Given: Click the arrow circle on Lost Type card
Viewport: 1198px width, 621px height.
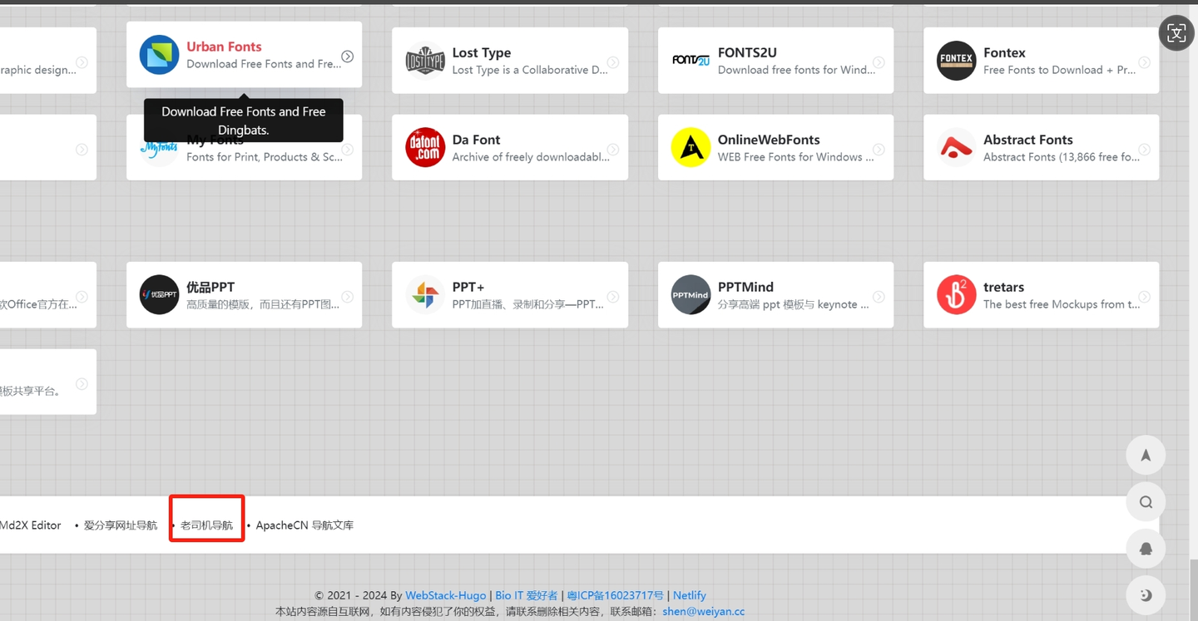Looking at the screenshot, I should click(613, 62).
